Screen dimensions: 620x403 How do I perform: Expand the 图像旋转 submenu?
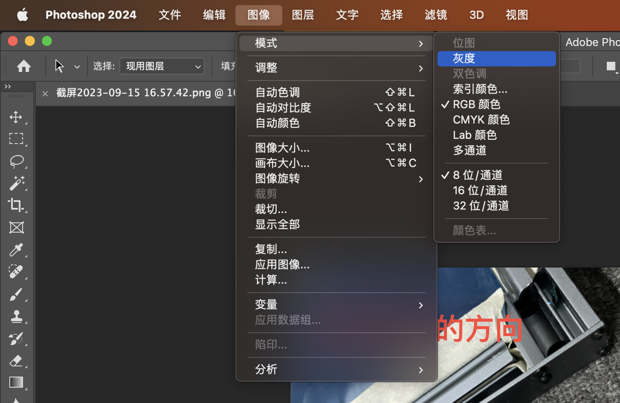click(x=336, y=178)
